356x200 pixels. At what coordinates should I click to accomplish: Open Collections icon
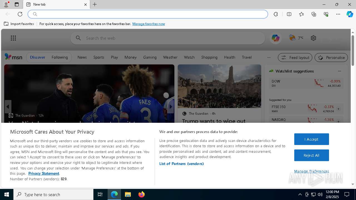(x=314, y=14)
